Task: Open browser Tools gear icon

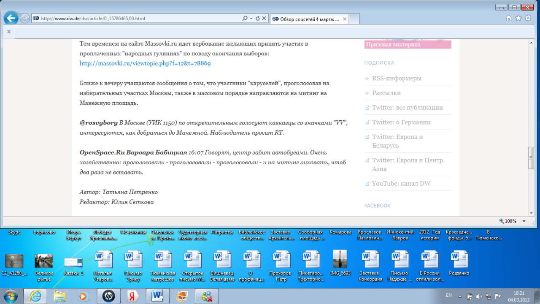Action: click(x=528, y=18)
